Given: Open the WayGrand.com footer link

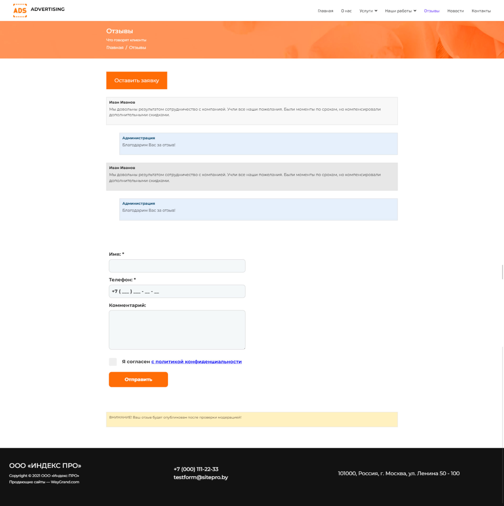Looking at the screenshot, I should [65, 482].
